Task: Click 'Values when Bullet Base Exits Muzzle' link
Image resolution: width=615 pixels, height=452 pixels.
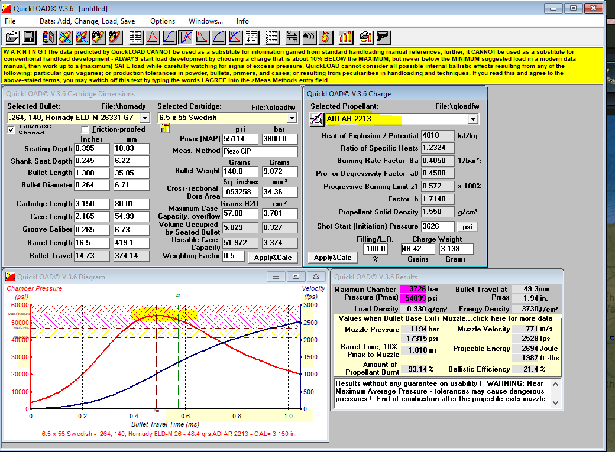Action: click(x=445, y=318)
